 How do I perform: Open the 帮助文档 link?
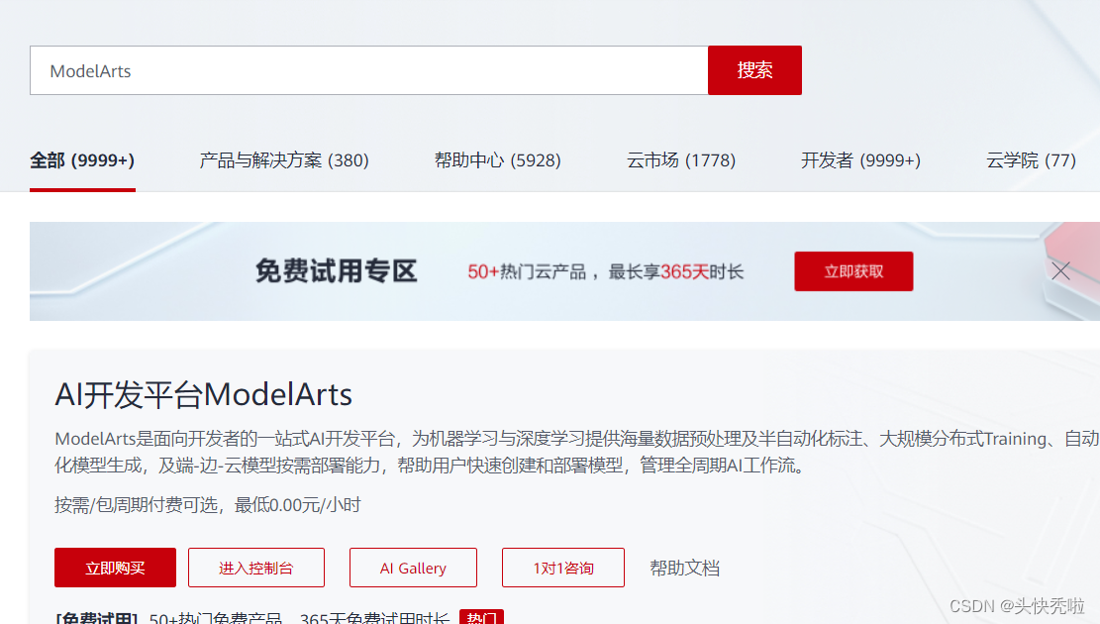(x=685, y=568)
